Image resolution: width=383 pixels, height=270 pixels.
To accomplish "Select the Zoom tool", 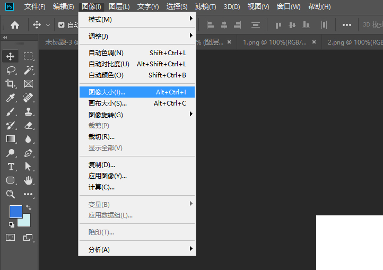I will 11,194.
